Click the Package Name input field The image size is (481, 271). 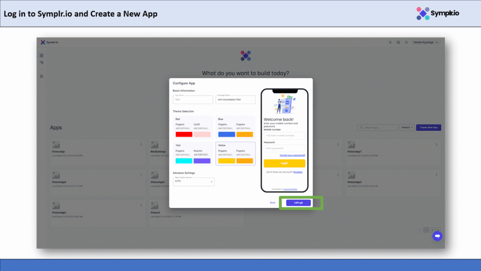[x=235, y=100]
